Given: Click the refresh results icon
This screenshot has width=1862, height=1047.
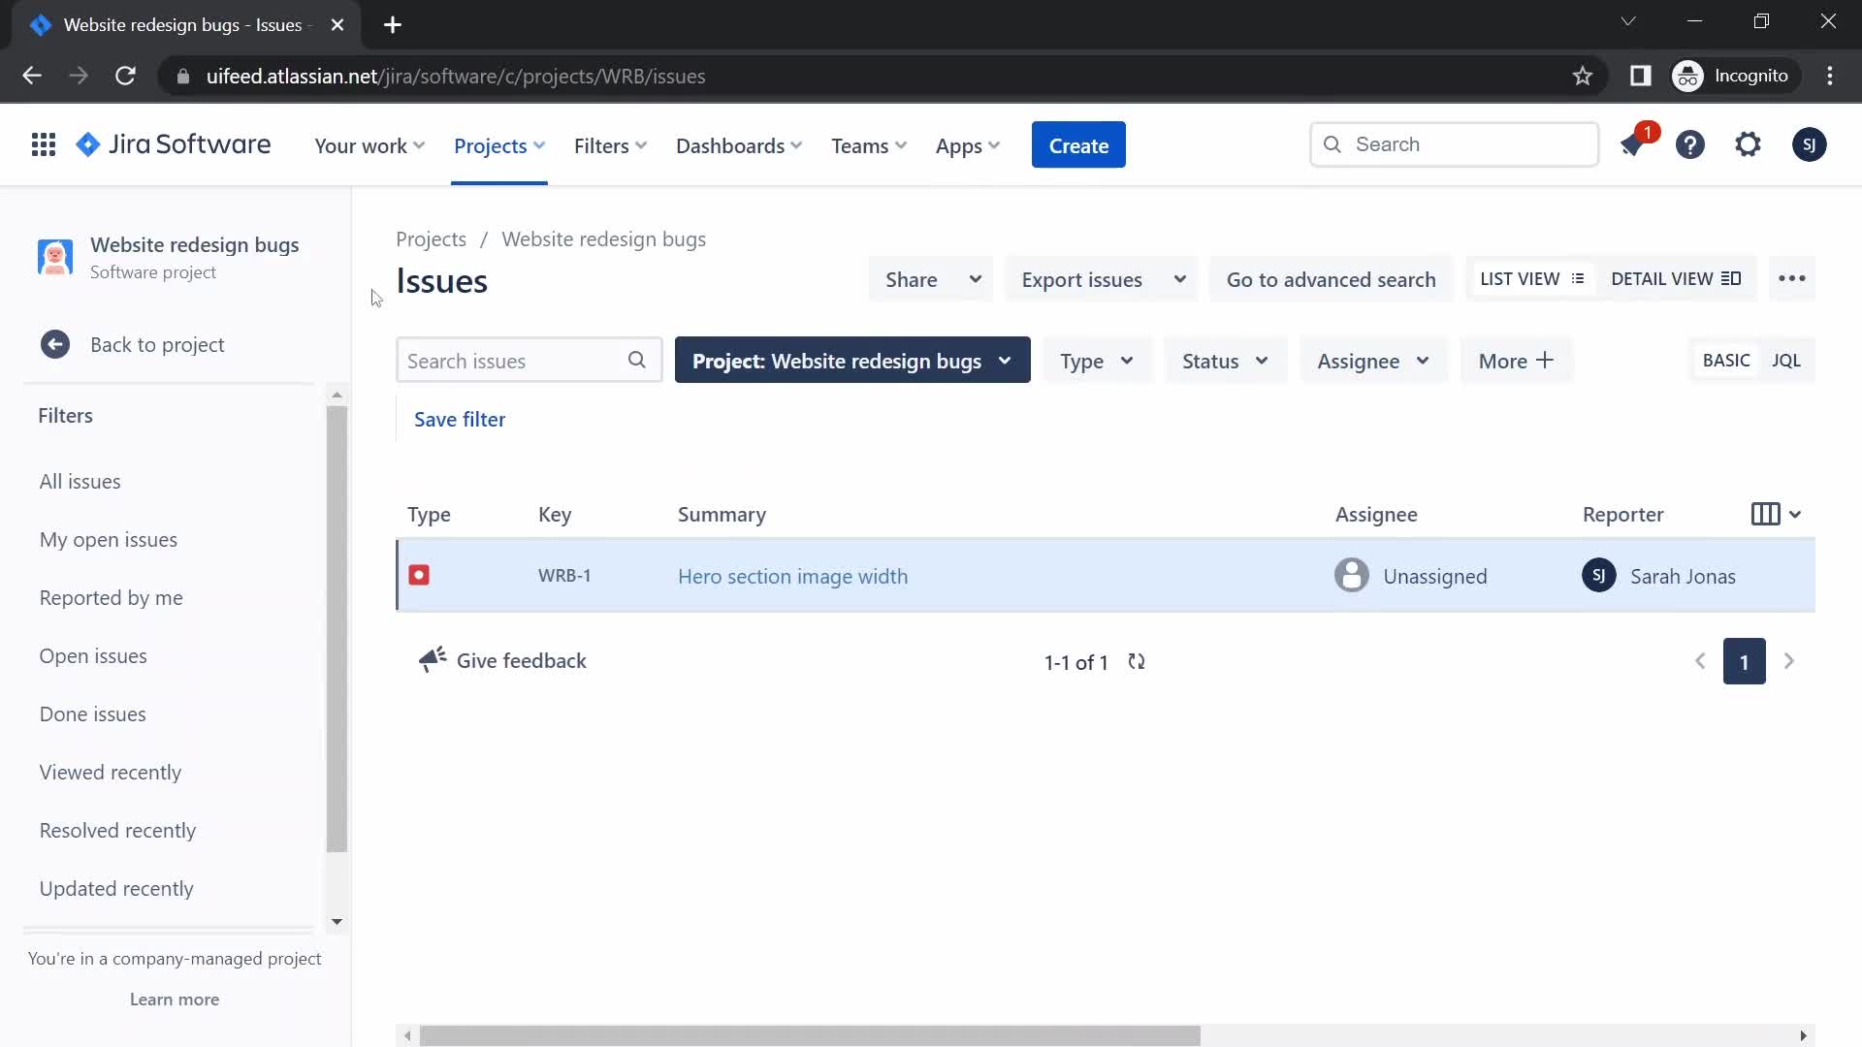Looking at the screenshot, I should [1137, 661].
